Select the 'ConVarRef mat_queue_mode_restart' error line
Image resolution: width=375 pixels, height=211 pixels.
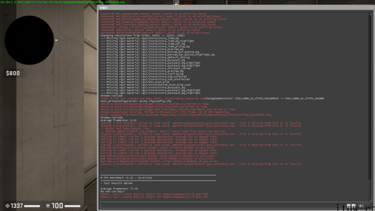(154, 14)
